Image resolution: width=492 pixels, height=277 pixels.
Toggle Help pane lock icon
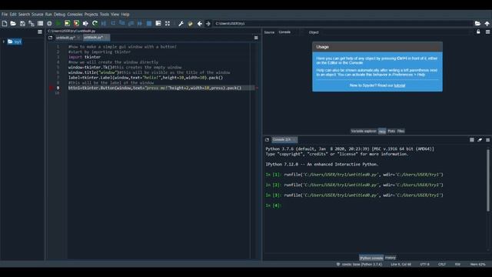pyautogui.click(x=478, y=32)
